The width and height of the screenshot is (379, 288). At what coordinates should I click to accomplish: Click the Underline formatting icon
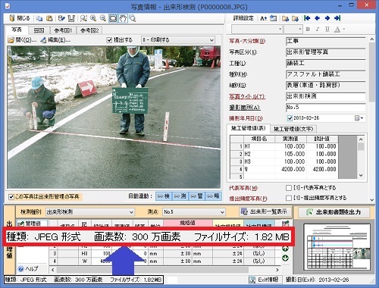327,30
